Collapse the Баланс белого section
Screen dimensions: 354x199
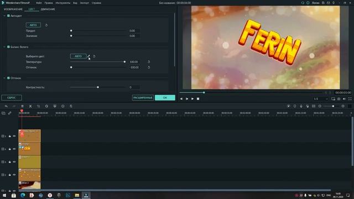(x=4, y=47)
